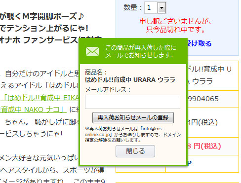
Task: Click the product code ending 9904065
Action: (x=203, y=99)
